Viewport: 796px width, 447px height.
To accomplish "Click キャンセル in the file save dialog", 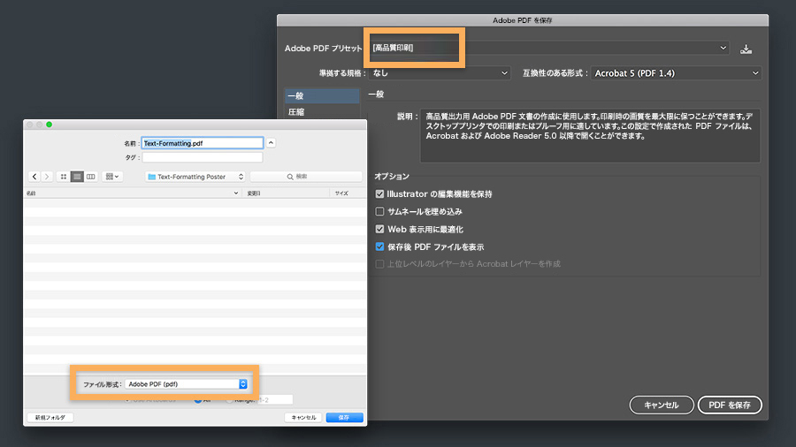I will pyautogui.click(x=303, y=418).
